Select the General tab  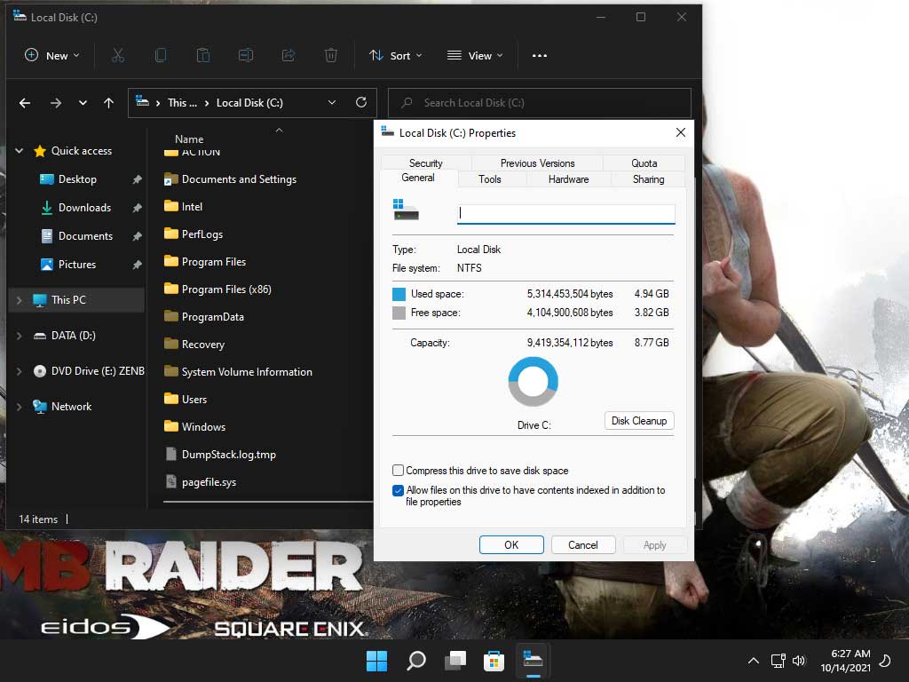click(418, 178)
